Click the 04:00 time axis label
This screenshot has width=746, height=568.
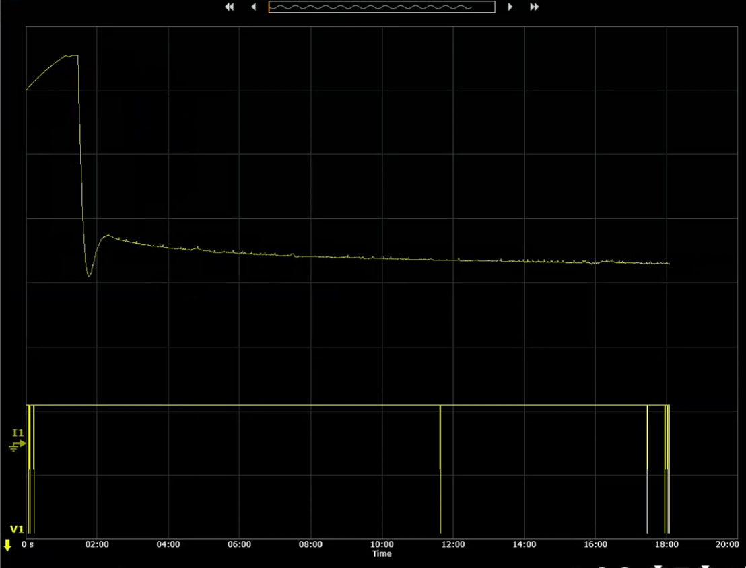(x=168, y=544)
